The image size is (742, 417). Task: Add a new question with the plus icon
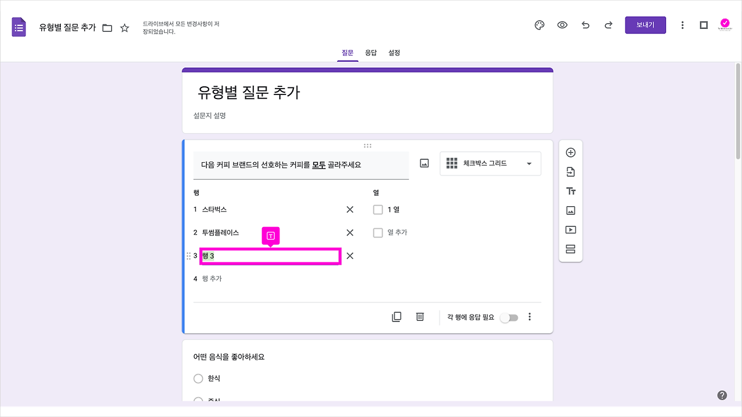(570, 152)
